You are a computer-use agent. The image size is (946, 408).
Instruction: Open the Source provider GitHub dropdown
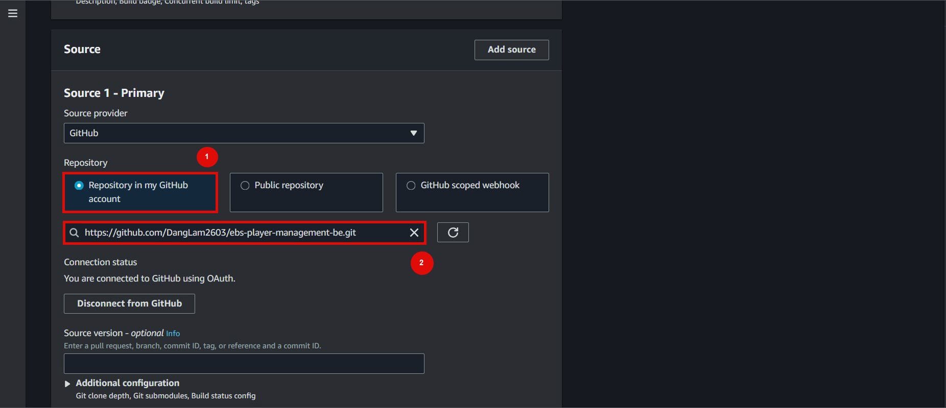click(244, 133)
